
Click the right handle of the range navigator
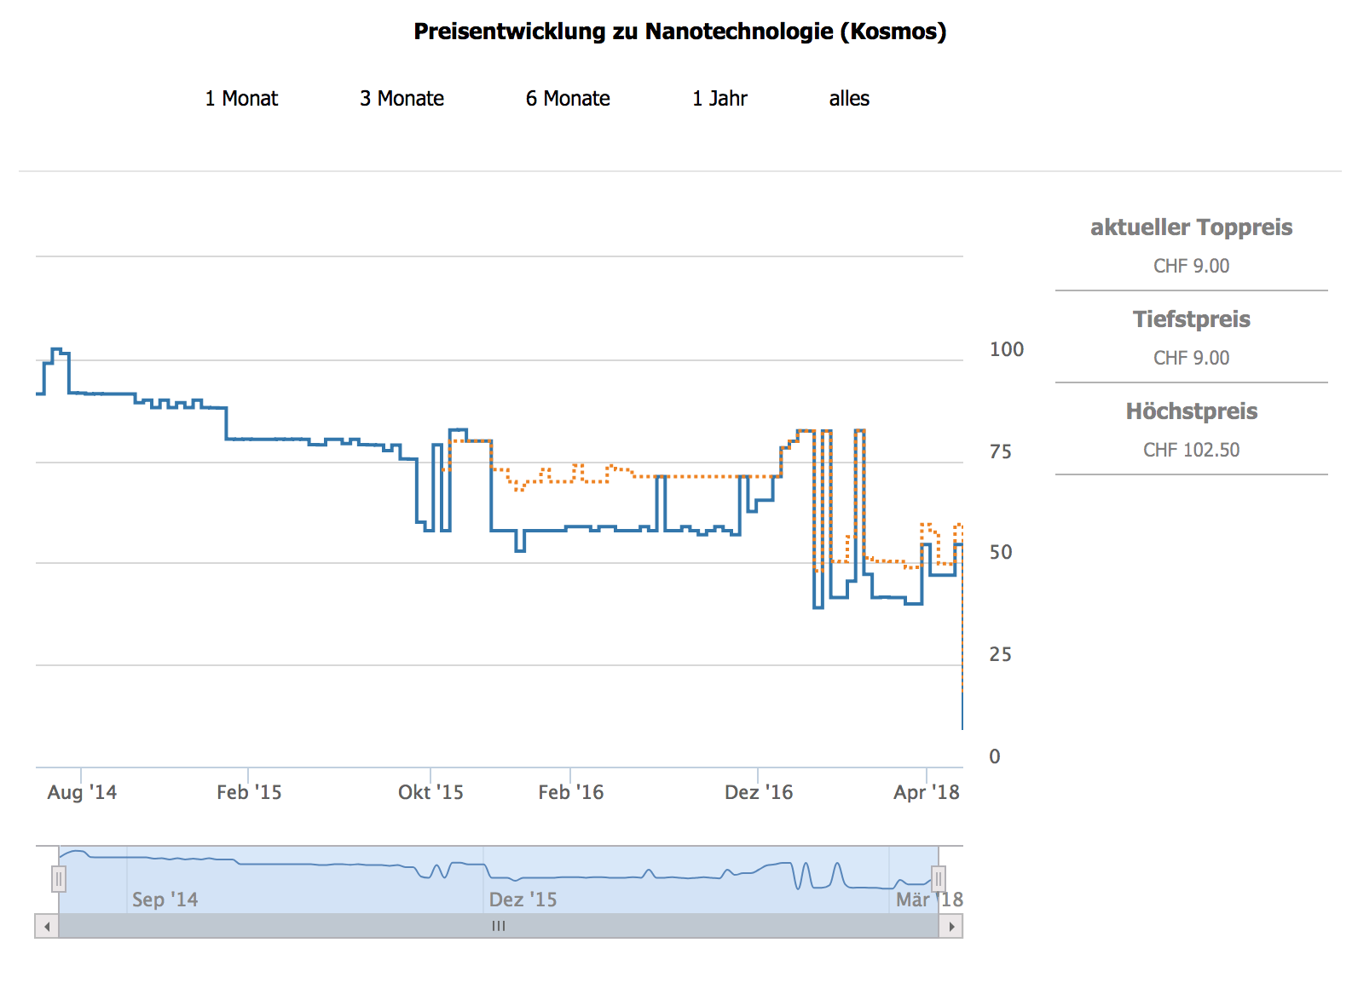point(939,878)
